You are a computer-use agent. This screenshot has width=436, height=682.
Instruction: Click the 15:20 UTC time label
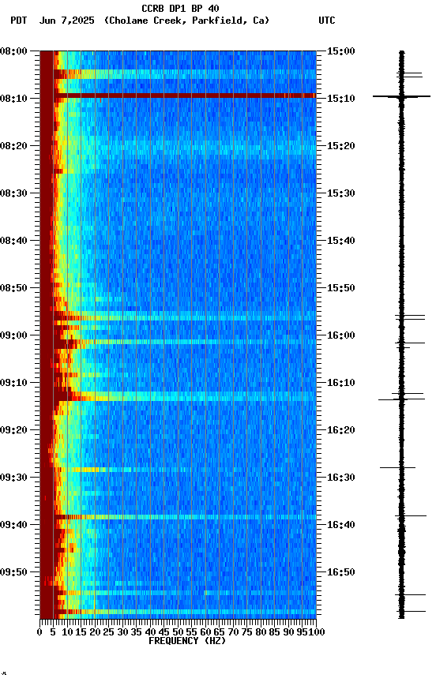(x=341, y=146)
